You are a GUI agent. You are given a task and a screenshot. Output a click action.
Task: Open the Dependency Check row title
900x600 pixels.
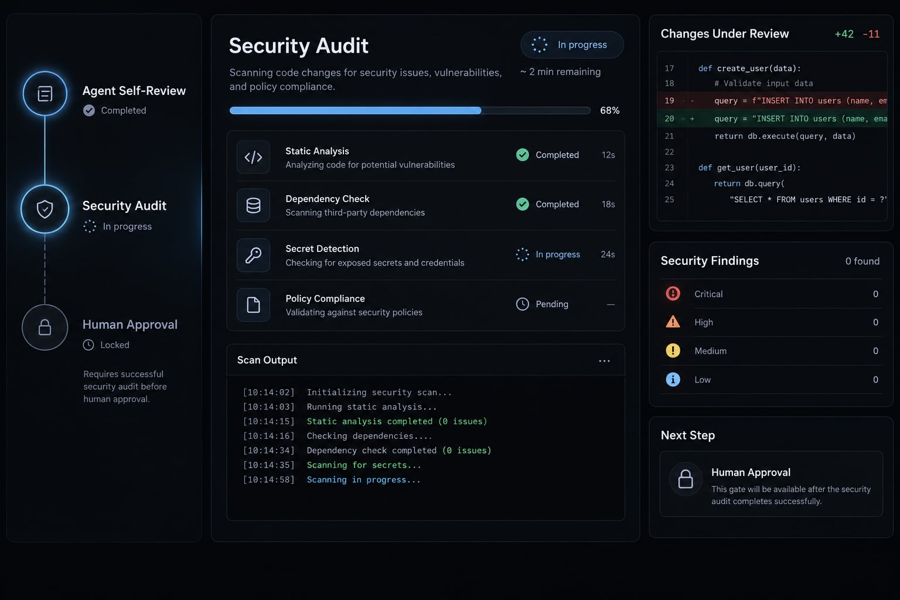click(328, 199)
